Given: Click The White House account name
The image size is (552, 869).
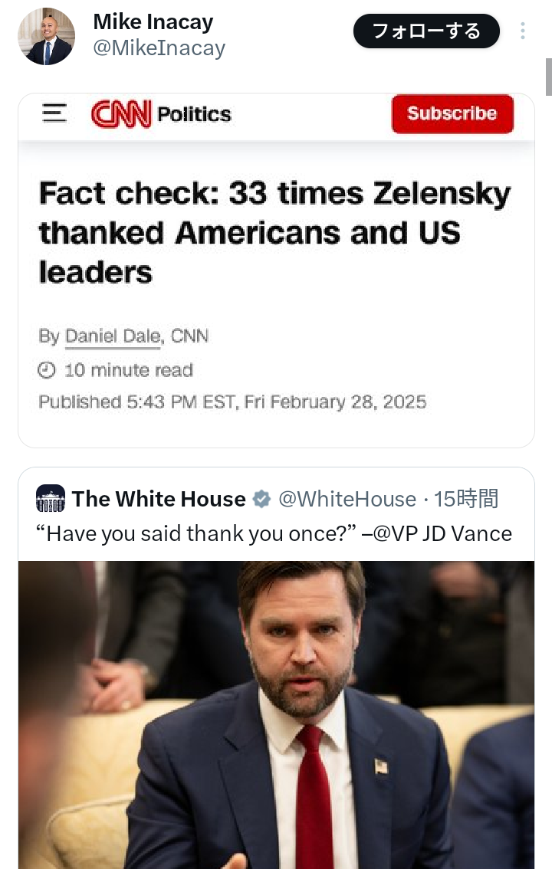Looking at the screenshot, I should pos(159,500).
